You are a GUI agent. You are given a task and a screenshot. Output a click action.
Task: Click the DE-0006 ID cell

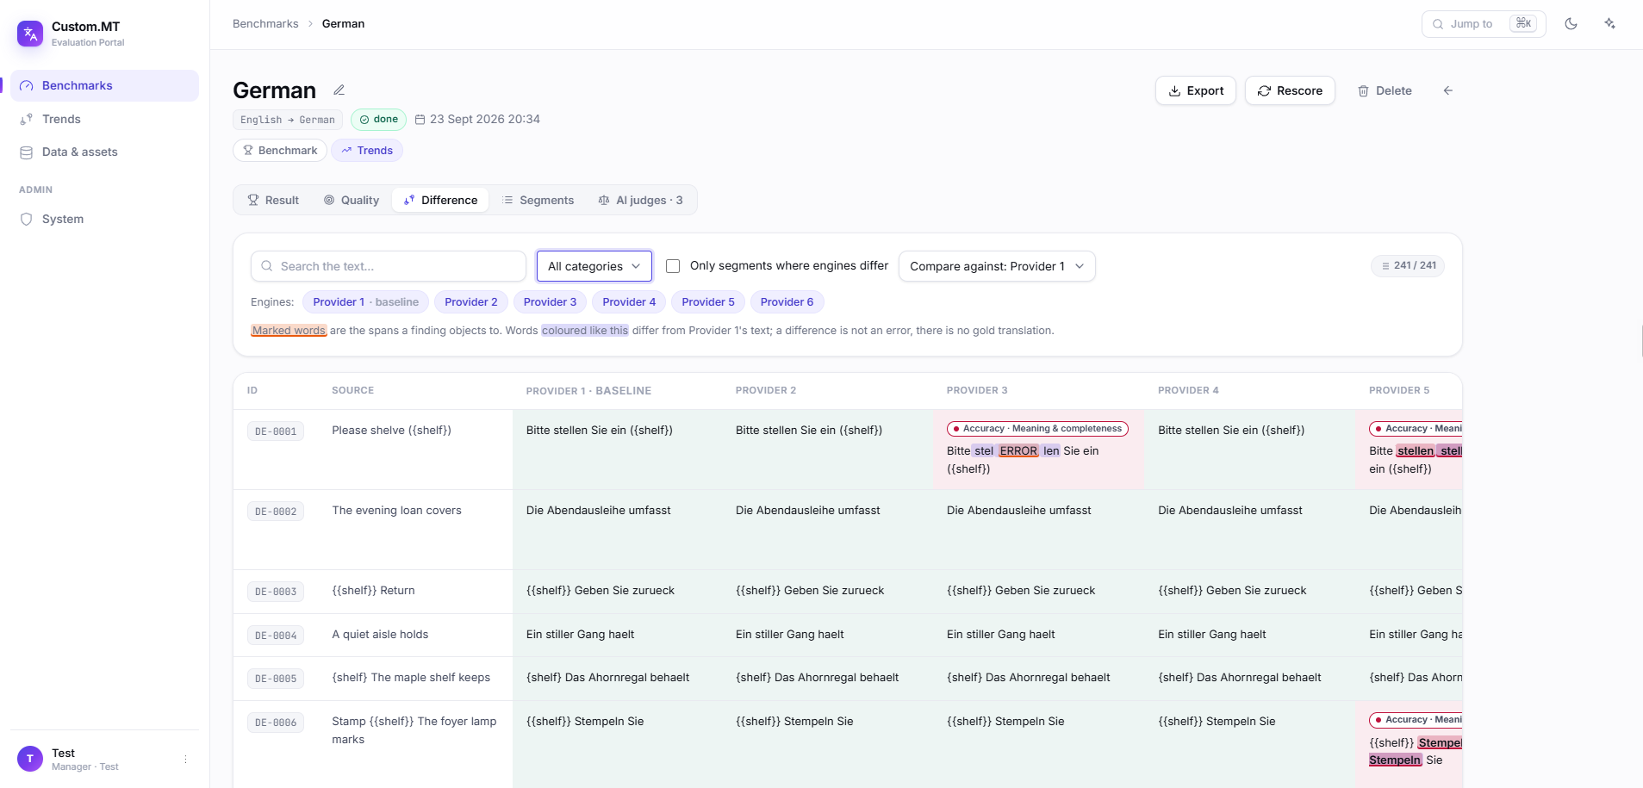pyautogui.click(x=276, y=723)
